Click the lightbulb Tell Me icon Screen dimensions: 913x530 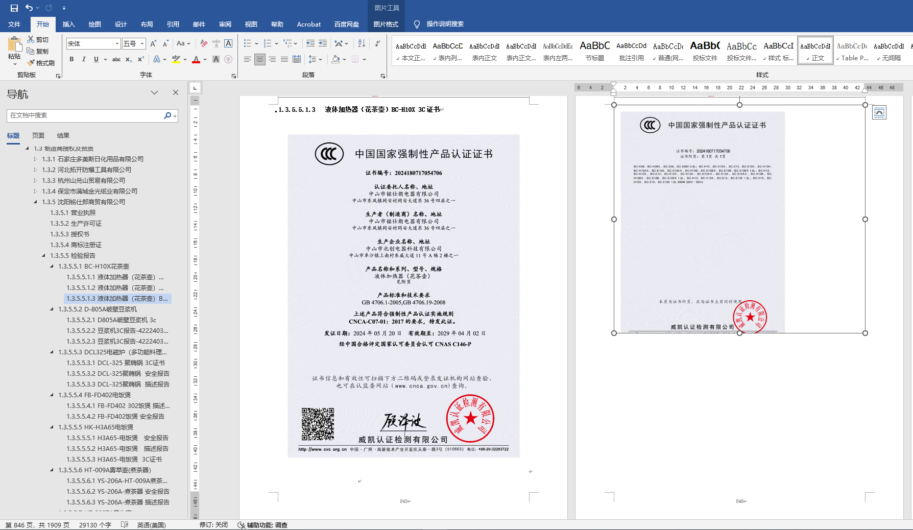coord(417,24)
